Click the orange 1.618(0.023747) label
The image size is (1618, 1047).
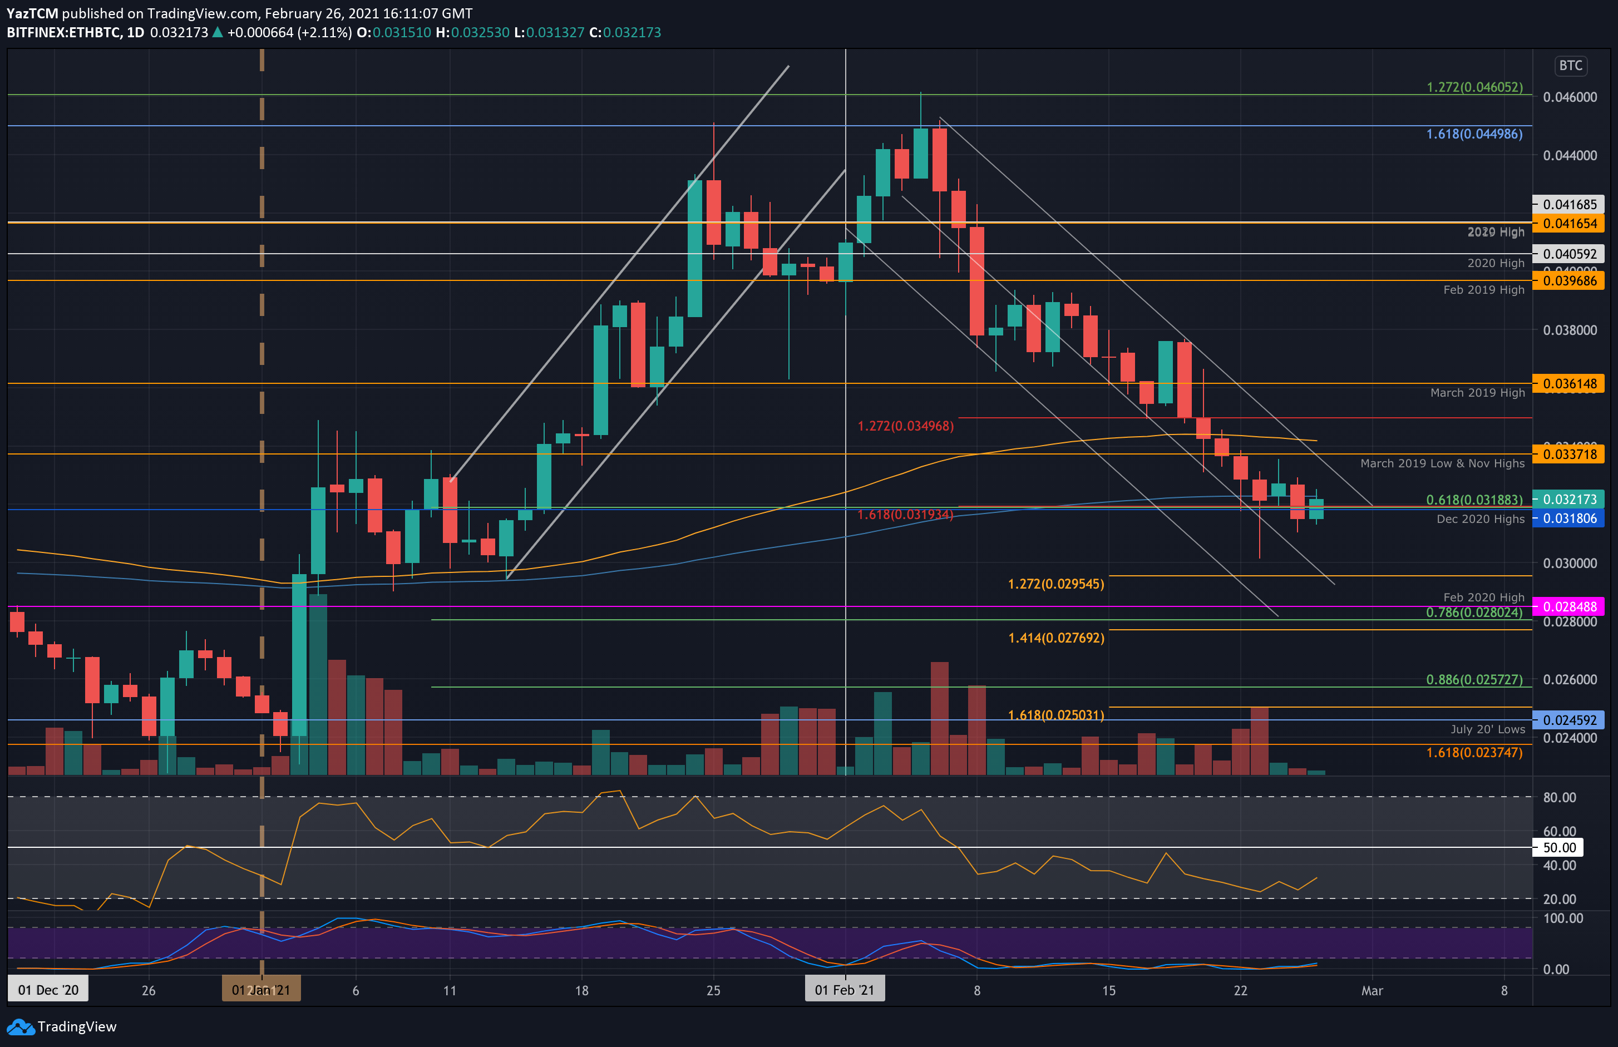coord(1474,752)
